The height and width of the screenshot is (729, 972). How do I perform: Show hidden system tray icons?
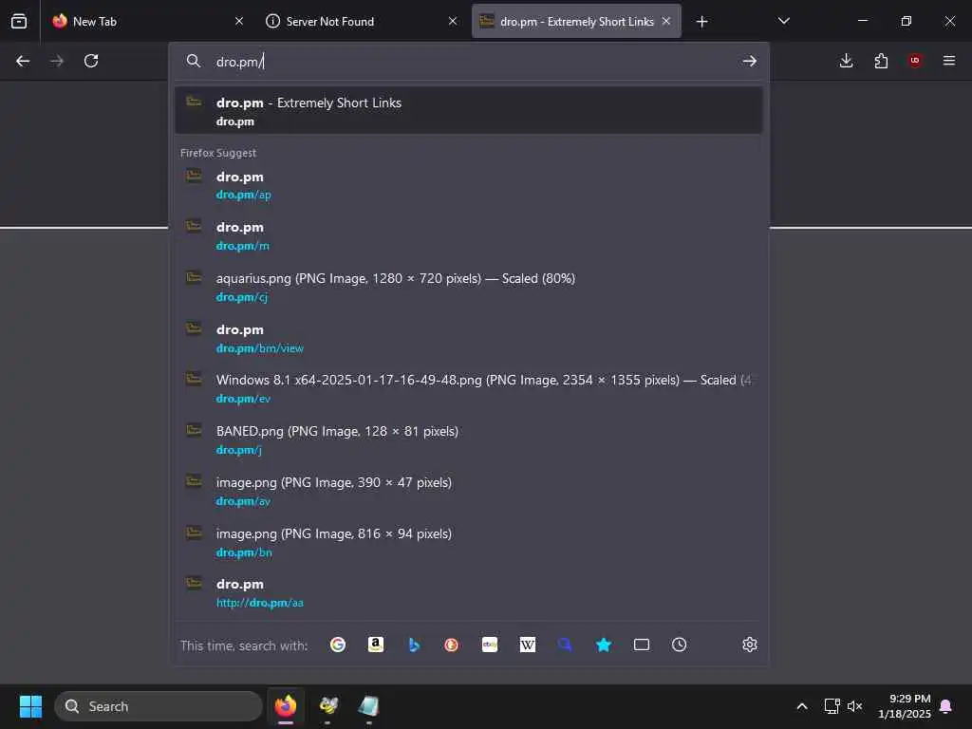[801, 706]
